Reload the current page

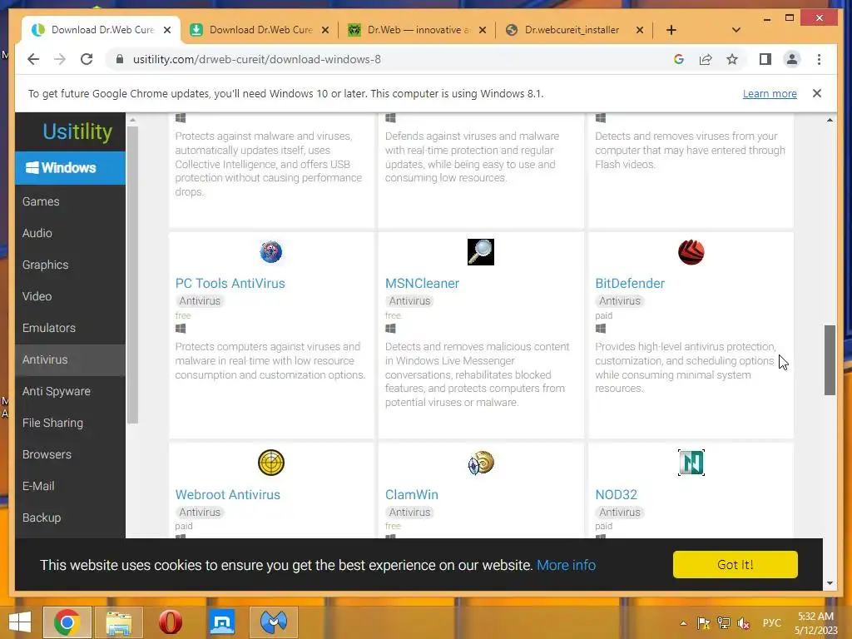87,59
